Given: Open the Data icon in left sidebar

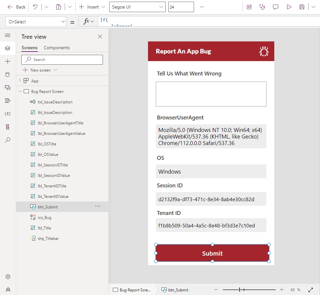Looking at the screenshot, I should pyautogui.click(x=8, y=74).
